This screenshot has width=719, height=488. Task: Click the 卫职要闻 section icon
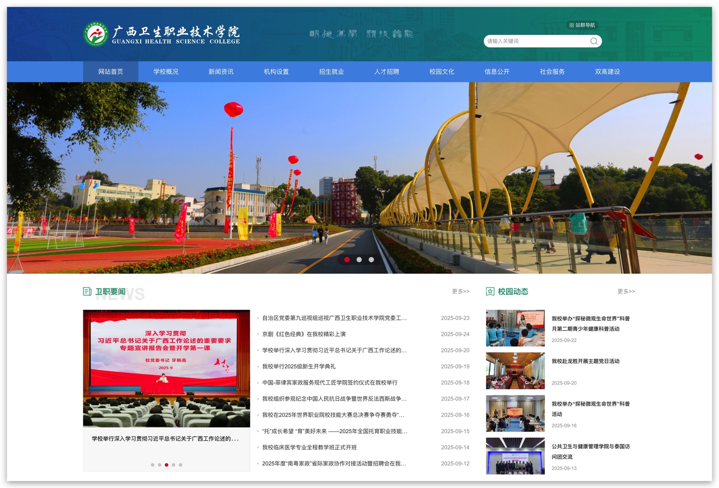coord(87,291)
